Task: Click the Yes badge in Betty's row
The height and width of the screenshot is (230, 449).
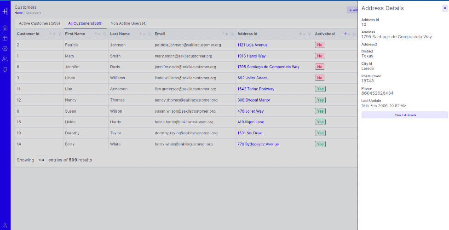Action: [x=321, y=144]
